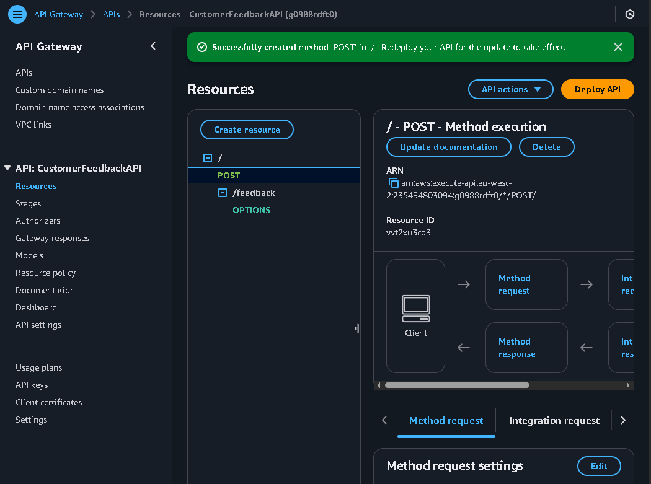The image size is (651, 484).
Task: Open VPC links in the sidebar
Action: pyautogui.click(x=33, y=125)
